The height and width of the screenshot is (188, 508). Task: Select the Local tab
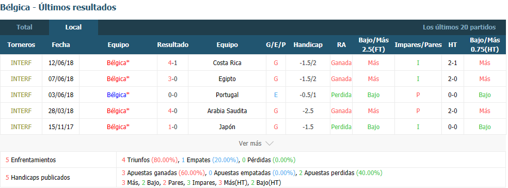tap(73, 27)
